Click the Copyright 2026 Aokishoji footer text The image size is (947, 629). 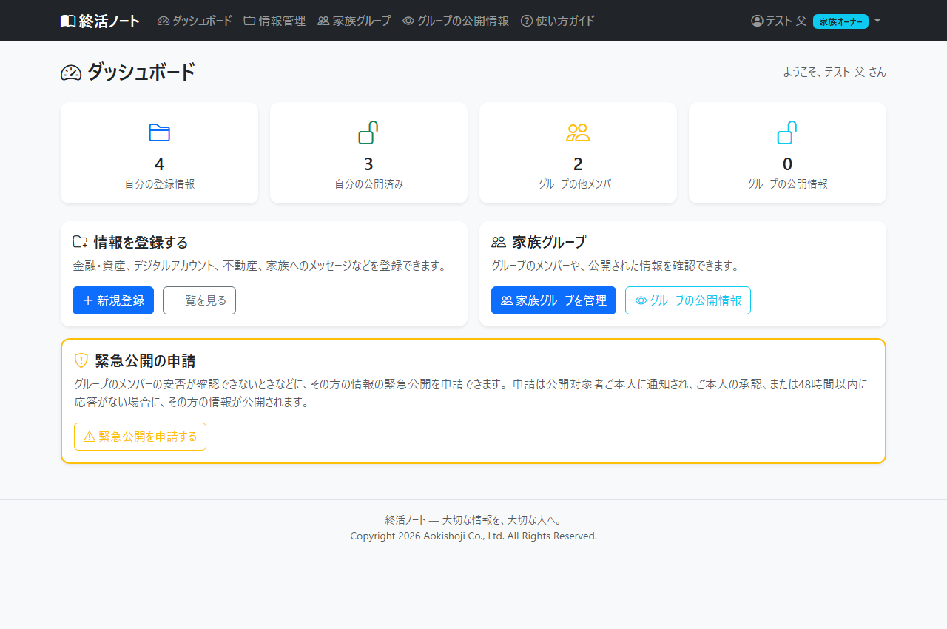(x=473, y=536)
